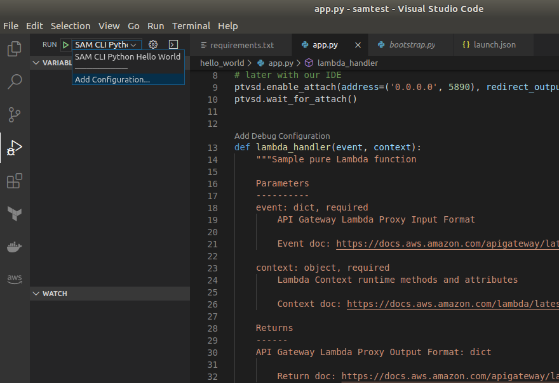
Task: Open the debug configuration dropdown
Action: click(x=106, y=45)
